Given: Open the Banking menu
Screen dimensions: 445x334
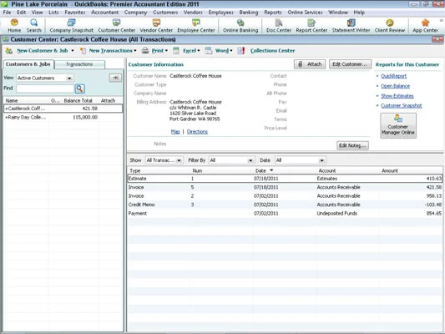Looking at the screenshot, I should [x=249, y=13].
